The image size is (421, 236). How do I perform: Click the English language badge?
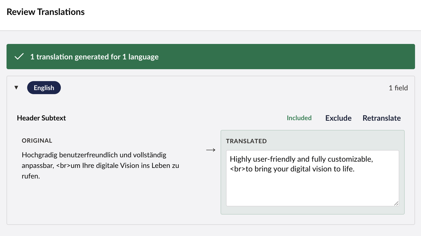point(44,88)
